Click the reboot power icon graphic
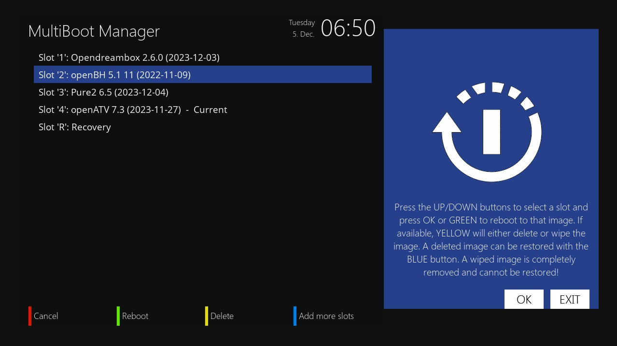 click(x=488, y=132)
